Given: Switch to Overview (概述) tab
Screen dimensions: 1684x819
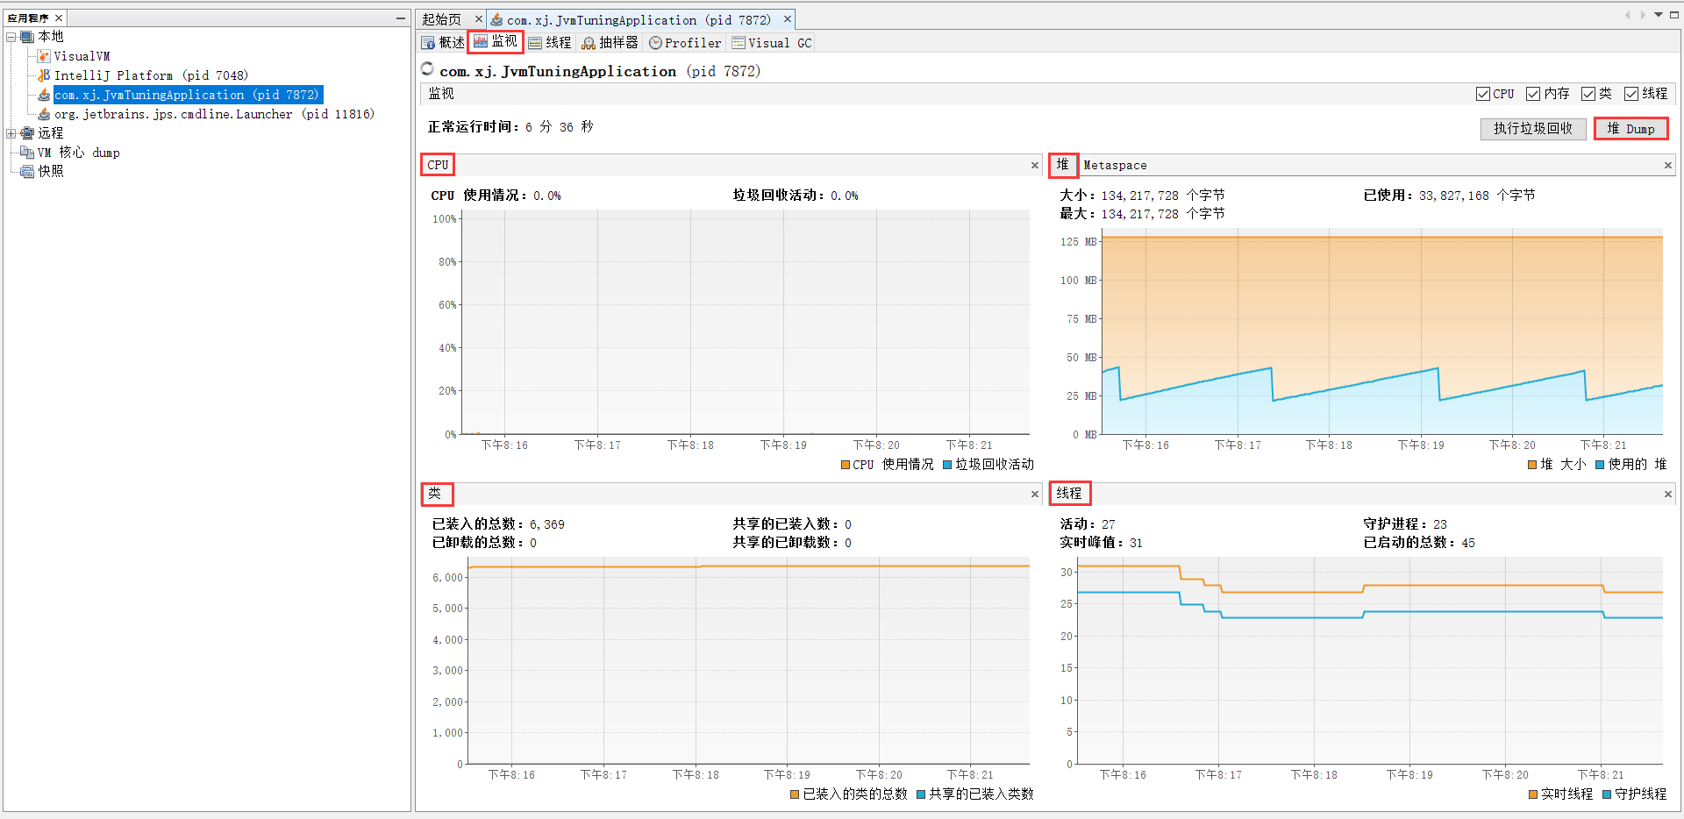Looking at the screenshot, I should click(443, 43).
